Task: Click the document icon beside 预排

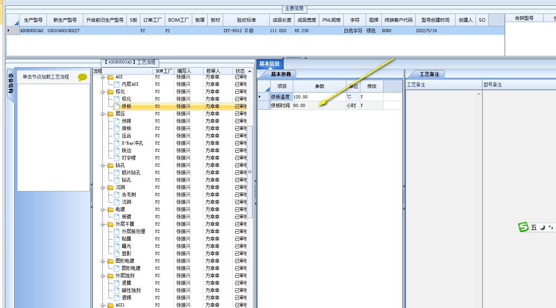Action: [x=117, y=121]
